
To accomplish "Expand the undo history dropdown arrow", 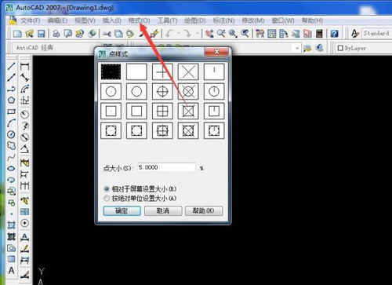I will [179, 34].
